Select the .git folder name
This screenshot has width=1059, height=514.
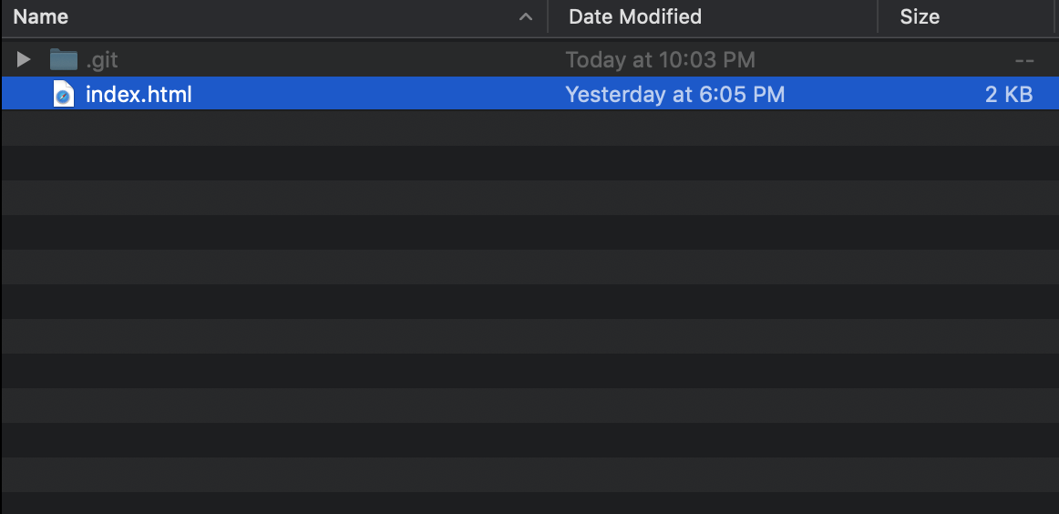tap(102, 60)
